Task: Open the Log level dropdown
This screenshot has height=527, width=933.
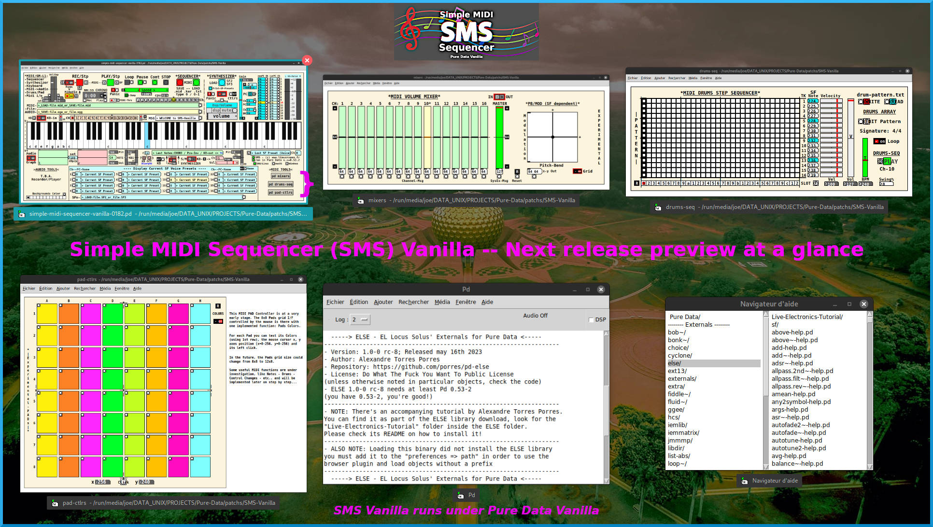Action: tap(360, 319)
